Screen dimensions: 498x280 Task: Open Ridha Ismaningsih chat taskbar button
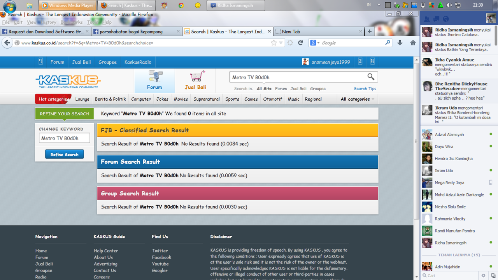tap(236, 5)
